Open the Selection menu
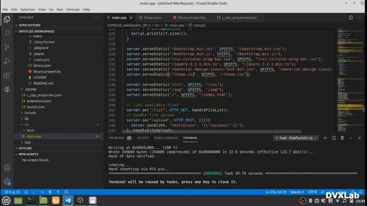This screenshot has height=206, width=367. click(28, 10)
